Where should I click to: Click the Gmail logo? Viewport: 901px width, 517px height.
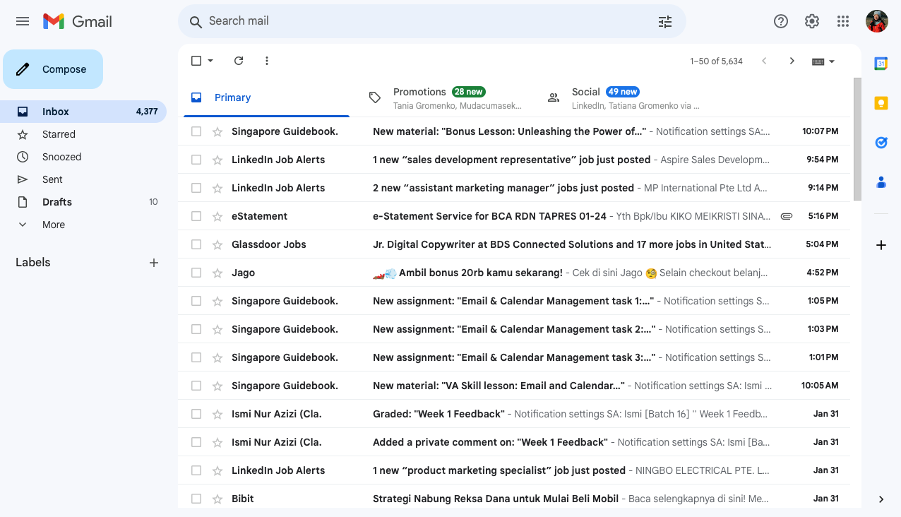point(78,21)
